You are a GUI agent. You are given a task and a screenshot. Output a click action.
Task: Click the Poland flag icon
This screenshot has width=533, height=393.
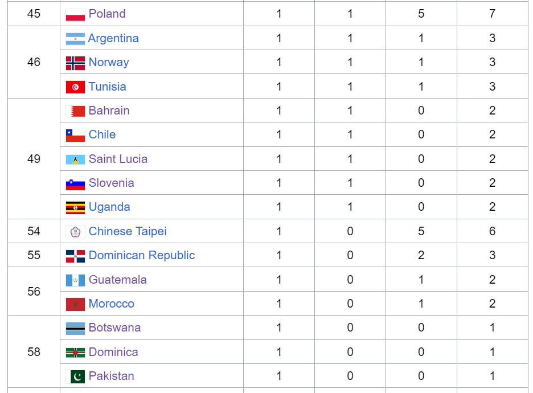75,14
